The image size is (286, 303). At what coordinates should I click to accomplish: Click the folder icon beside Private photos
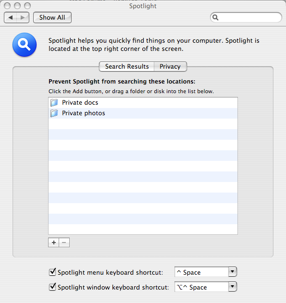[x=54, y=113]
